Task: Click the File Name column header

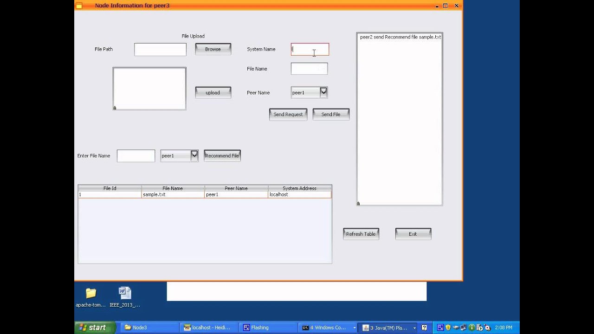Action: coord(173,188)
